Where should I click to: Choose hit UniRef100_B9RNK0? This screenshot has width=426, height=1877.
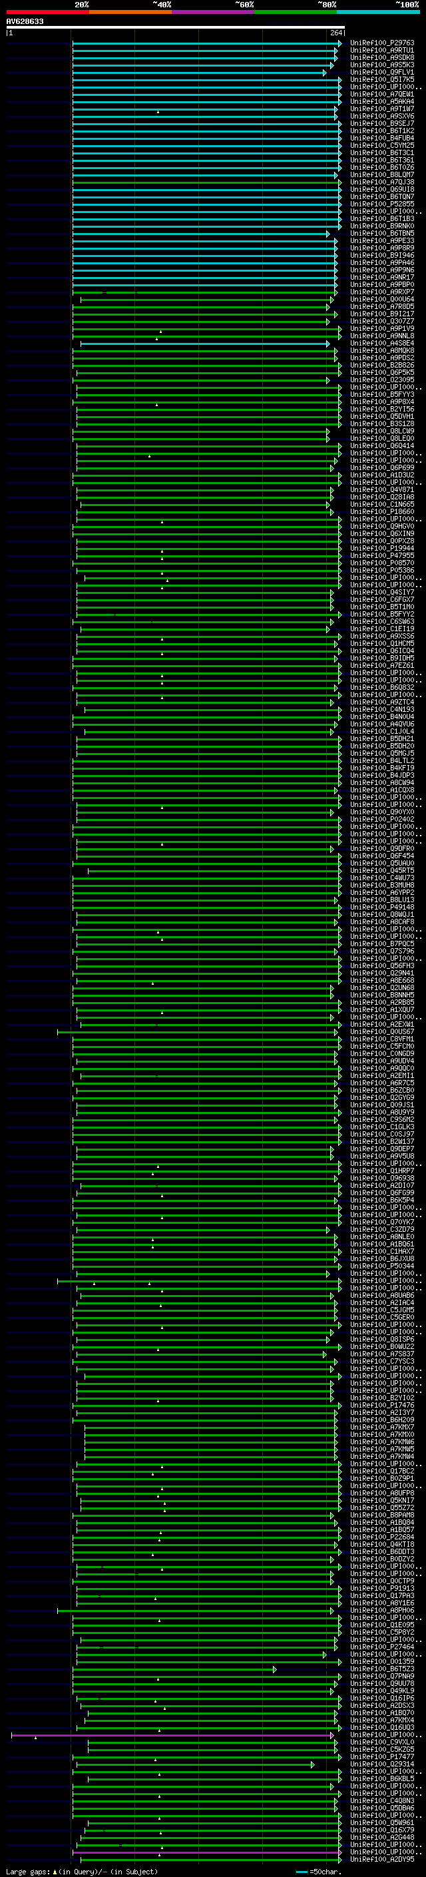[382, 226]
